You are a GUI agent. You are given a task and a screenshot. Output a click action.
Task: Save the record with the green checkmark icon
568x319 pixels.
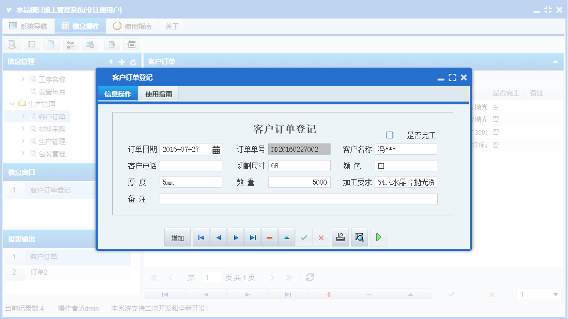304,237
